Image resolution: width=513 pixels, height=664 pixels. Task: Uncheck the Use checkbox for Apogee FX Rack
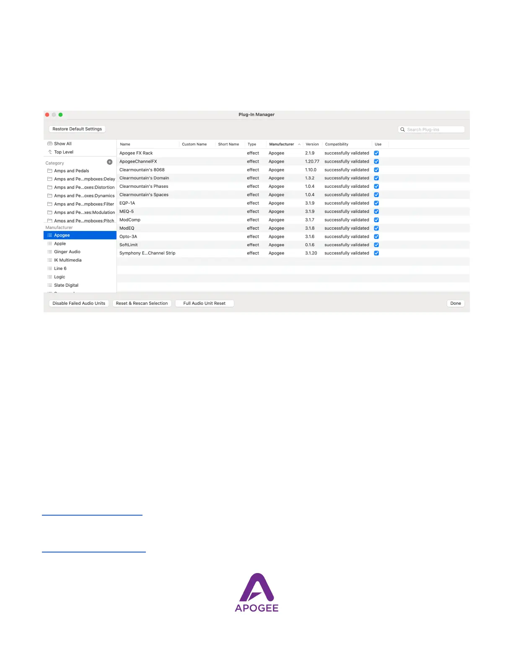376,153
